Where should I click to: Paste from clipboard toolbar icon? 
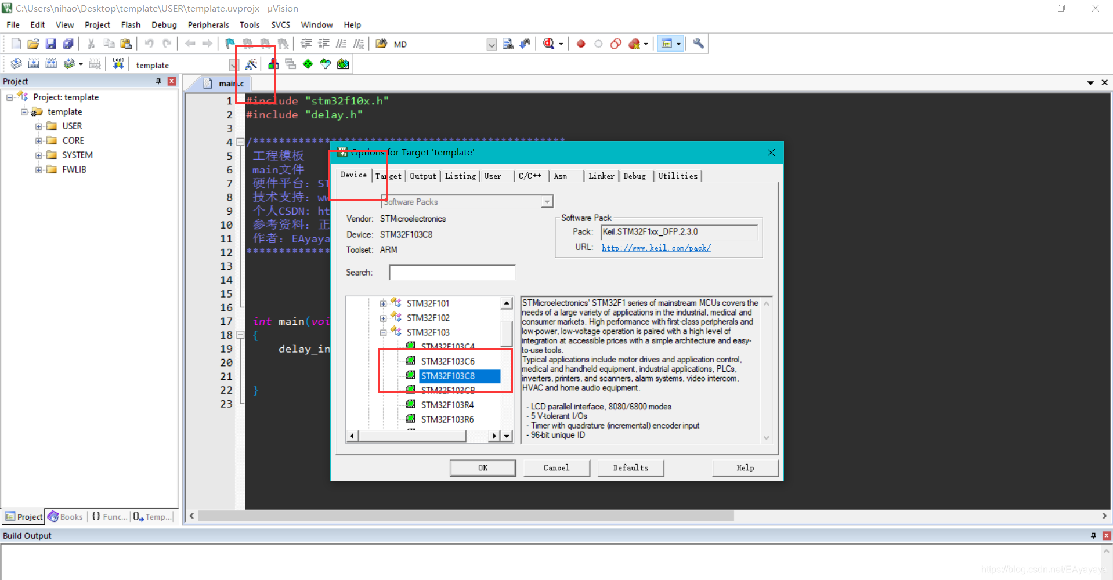126,43
